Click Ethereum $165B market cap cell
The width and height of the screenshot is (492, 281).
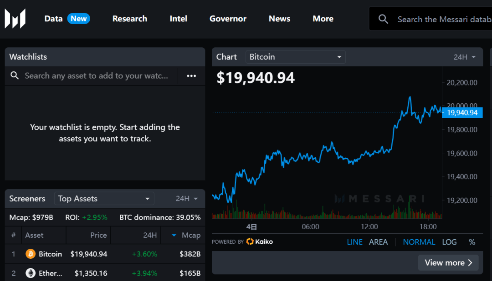click(190, 273)
